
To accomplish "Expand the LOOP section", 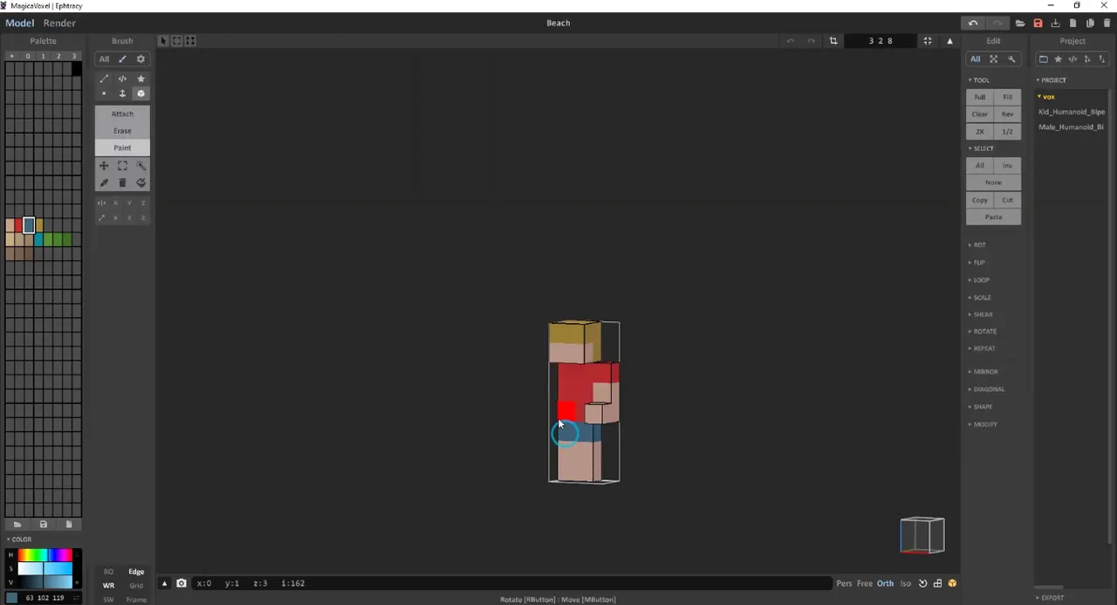I will tap(979, 280).
